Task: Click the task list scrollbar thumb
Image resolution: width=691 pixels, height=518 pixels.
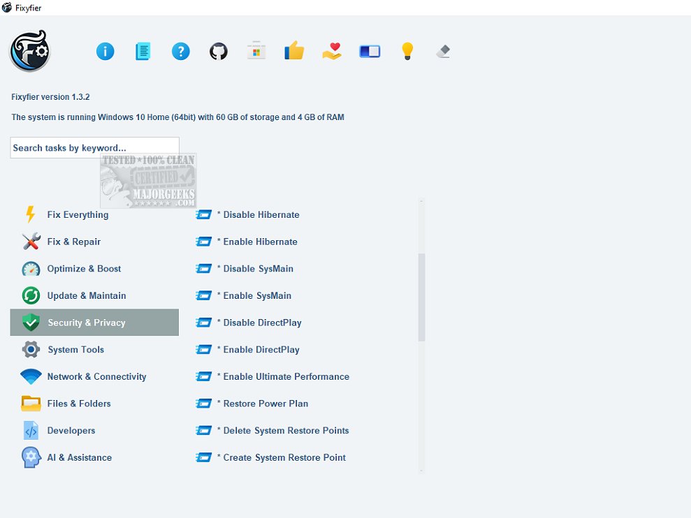Action: (x=422, y=297)
